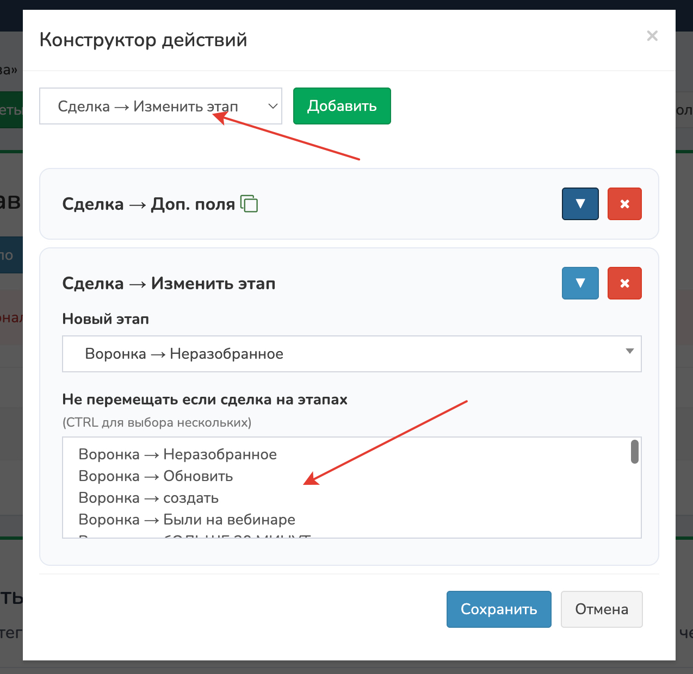The image size is (693, 674).
Task: Click the Сделка → Доп. поля card title
Action: pyautogui.click(x=148, y=204)
